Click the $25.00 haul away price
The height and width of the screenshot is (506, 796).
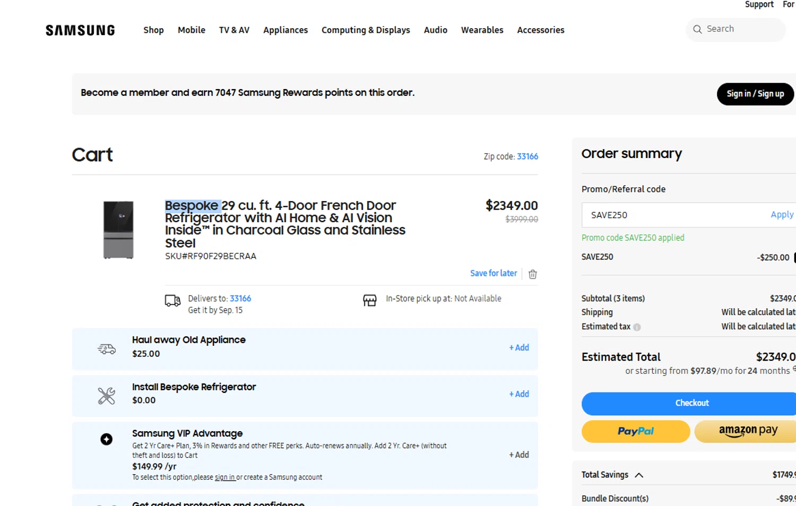146,354
